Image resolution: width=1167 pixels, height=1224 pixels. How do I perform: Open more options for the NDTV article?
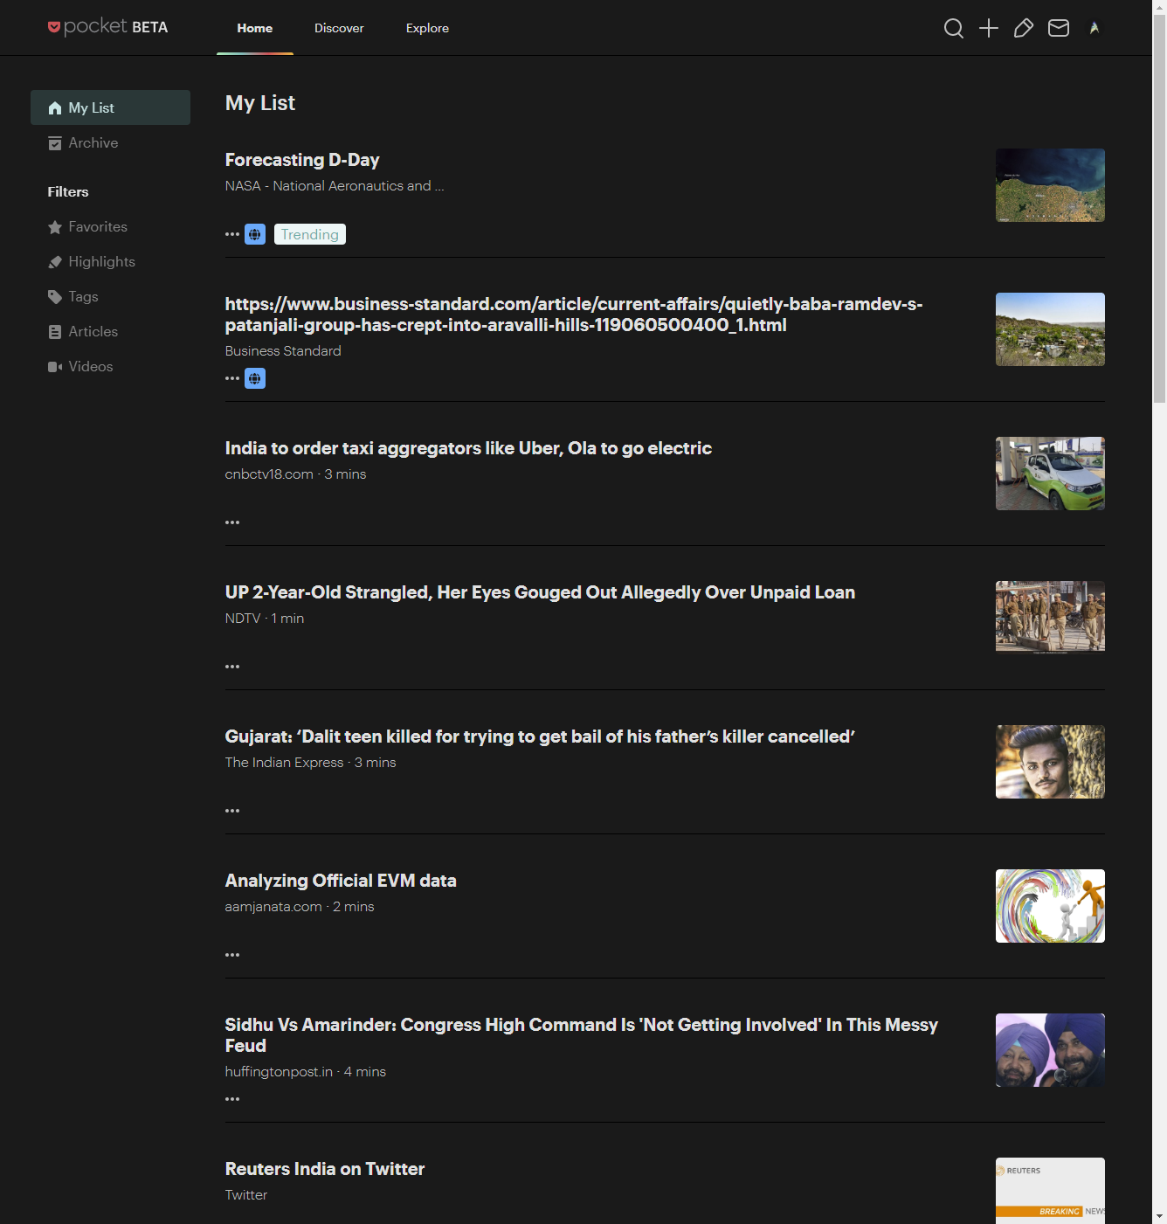pyautogui.click(x=232, y=667)
